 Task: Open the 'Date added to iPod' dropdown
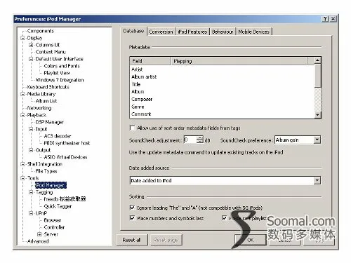click(x=317, y=180)
